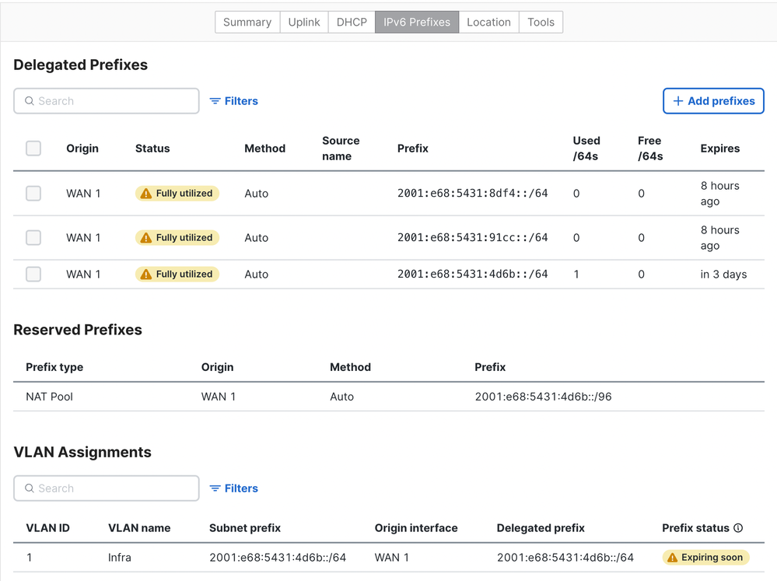The height and width of the screenshot is (581, 777).
Task: Click warning icon on the 91cc prefix status
Action: coord(146,238)
